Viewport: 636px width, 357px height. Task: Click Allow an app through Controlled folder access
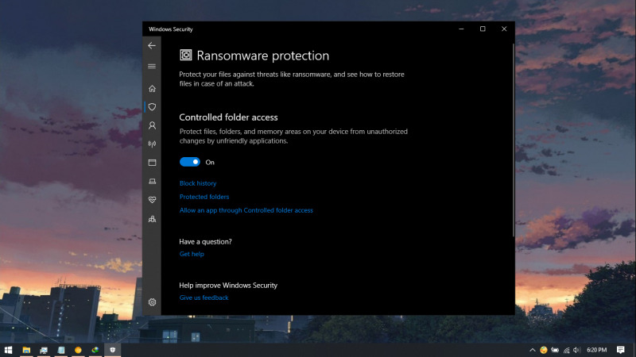pyautogui.click(x=246, y=210)
